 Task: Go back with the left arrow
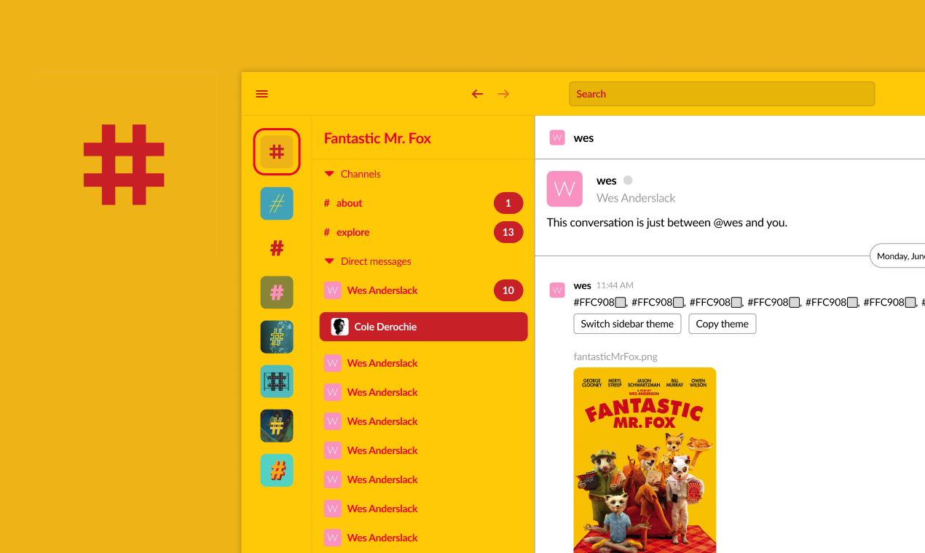pyautogui.click(x=477, y=94)
